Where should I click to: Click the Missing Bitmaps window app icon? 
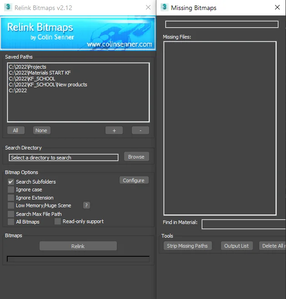165,7
